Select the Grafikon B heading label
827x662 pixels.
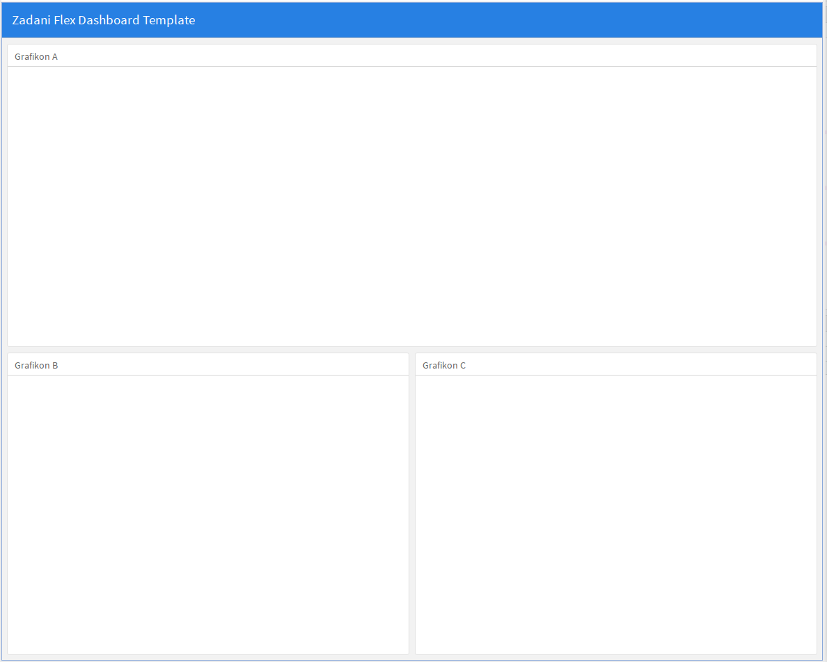tap(36, 365)
